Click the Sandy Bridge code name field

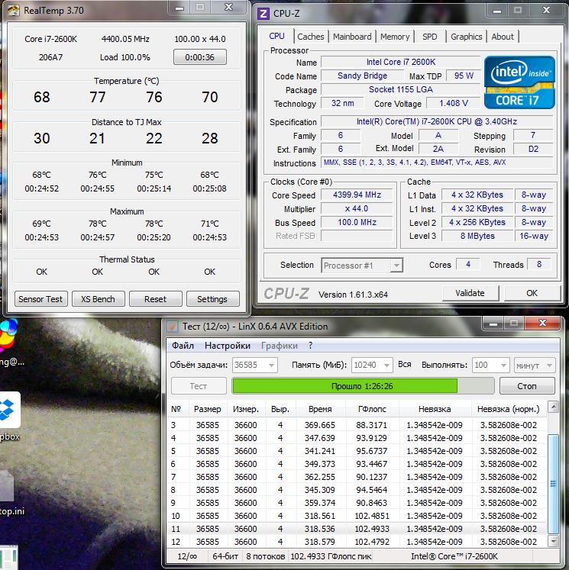(x=362, y=76)
